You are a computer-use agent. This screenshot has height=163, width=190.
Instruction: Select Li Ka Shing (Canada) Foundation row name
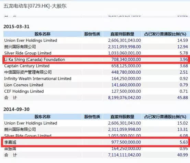click(x=35, y=60)
